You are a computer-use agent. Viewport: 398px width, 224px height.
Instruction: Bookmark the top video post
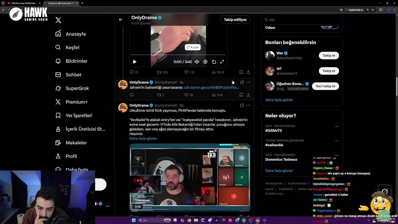click(241, 72)
